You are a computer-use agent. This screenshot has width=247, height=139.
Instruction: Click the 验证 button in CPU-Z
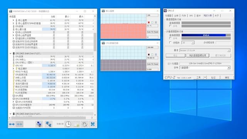coord(213,77)
